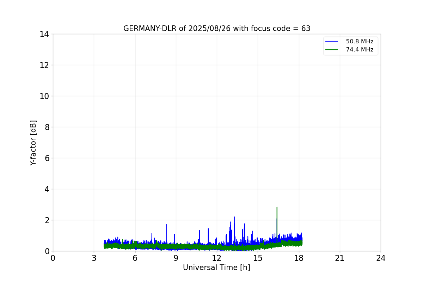Click the blue line sample in legend
The width and height of the screenshot is (423, 282).
332,42
